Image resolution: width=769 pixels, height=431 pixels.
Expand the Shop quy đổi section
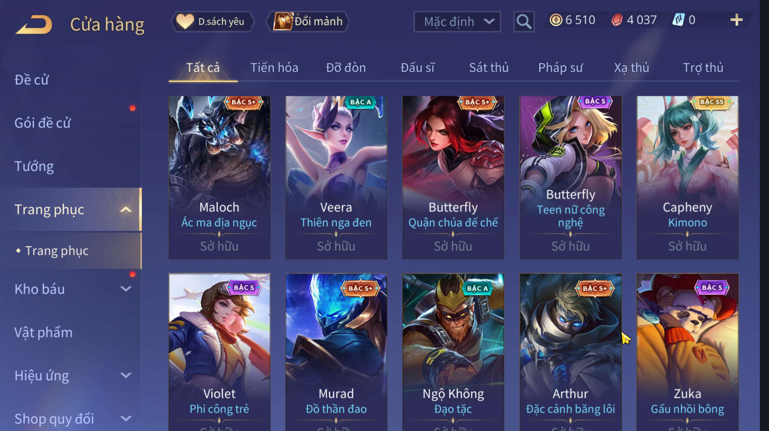point(126,419)
